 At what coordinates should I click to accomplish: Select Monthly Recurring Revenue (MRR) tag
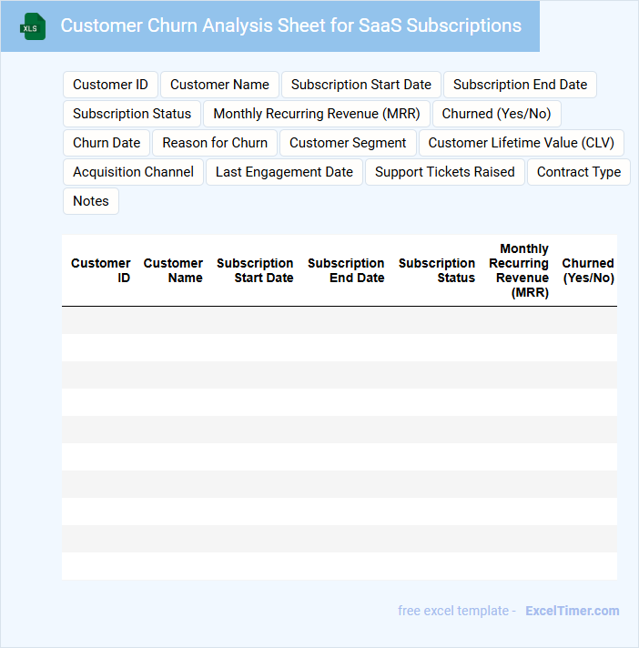(317, 114)
